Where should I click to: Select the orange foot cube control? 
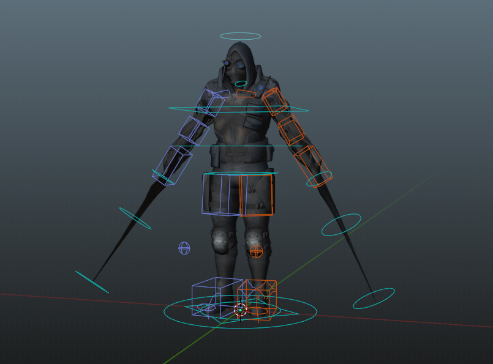coord(257,300)
